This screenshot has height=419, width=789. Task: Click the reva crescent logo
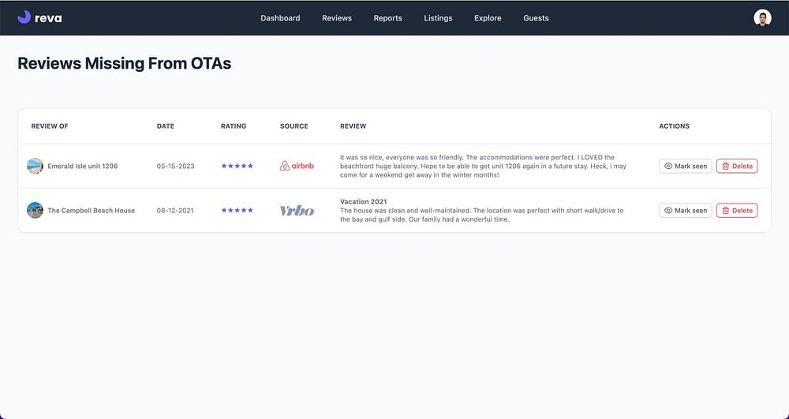coord(24,17)
